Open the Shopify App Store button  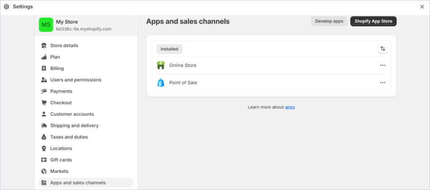point(373,21)
